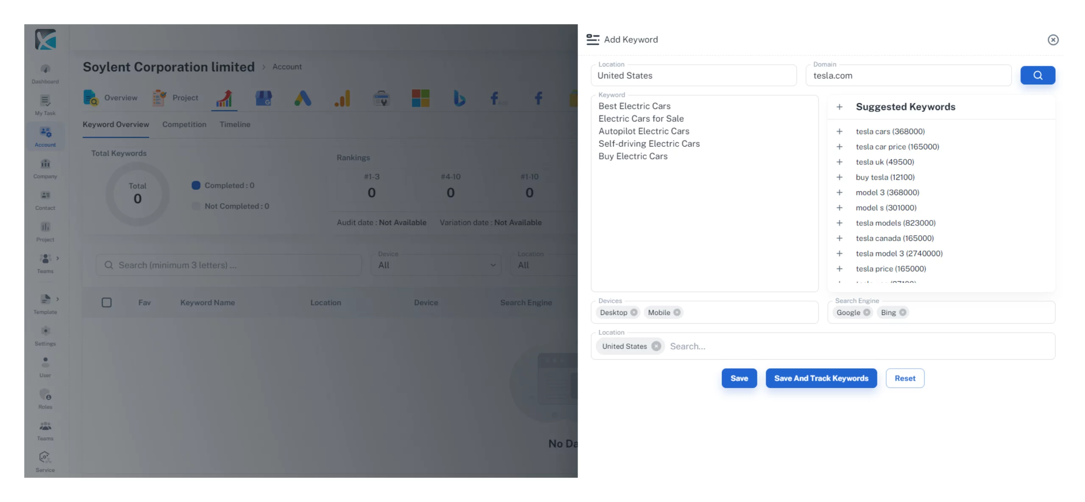Open the Facebook module icon

538,98
